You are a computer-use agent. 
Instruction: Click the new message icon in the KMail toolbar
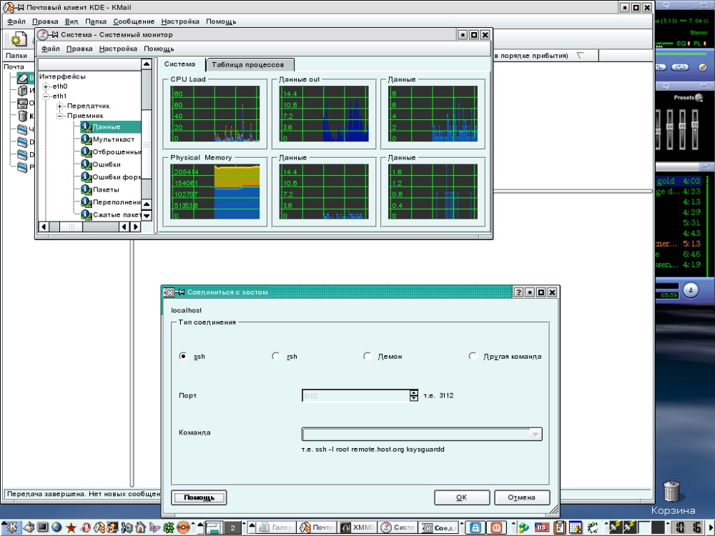[19, 39]
